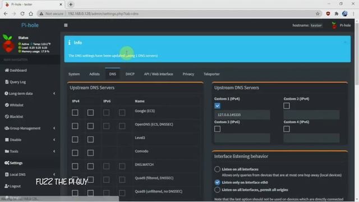Check first IPv4 box for Comodo
This screenshot has height=202, width=359.
click(75, 153)
